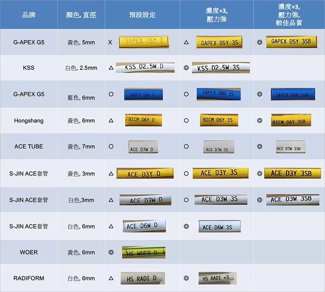The image size is (325, 292).
Task: Select the triangle symbol next to KSS D2.5W D
Action: (x=111, y=68)
